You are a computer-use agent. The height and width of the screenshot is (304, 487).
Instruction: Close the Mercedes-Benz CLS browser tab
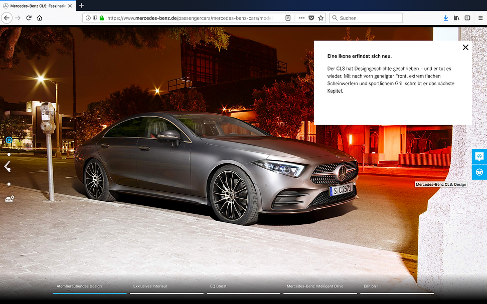(x=70, y=6)
